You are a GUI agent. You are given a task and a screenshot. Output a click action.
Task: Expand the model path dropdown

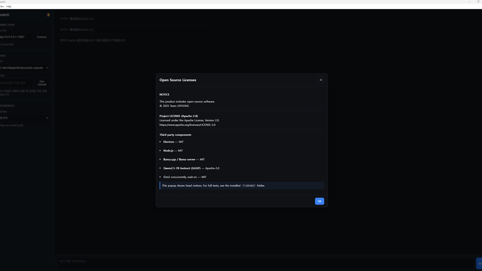point(24,68)
